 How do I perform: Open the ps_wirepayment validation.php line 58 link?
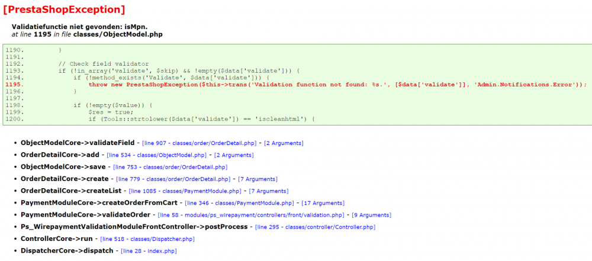pos(251,215)
